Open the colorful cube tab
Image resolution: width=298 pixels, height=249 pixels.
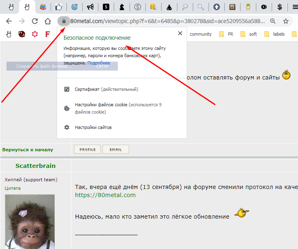click(43, 7)
